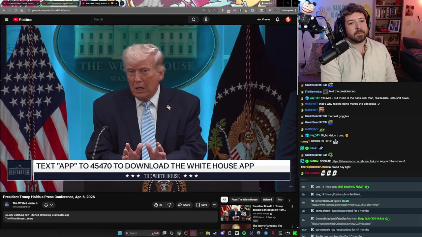Open options for President Donald J. Trump video

(x=292, y=206)
